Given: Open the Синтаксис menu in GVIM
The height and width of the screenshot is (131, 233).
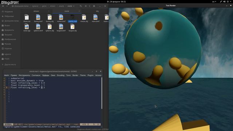Looking at the screenshot, I should point(36,75).
